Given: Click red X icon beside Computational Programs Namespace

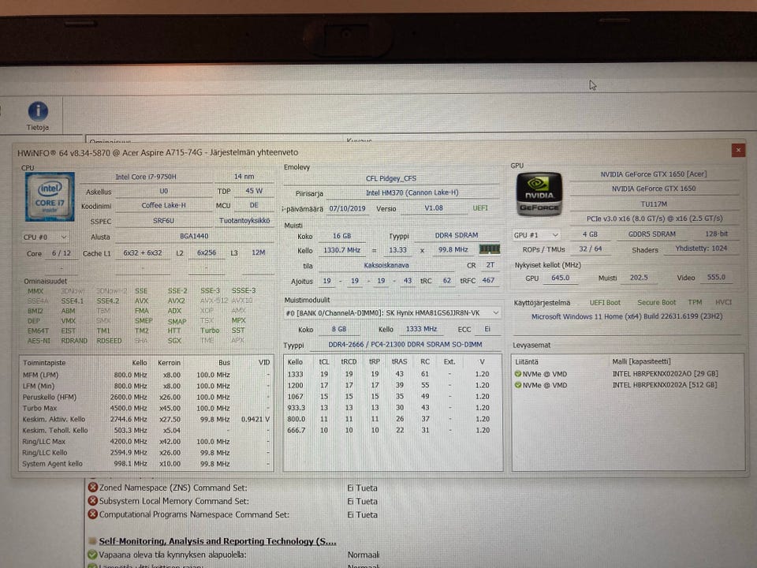Looking at the screenshot, I should 93,514.
